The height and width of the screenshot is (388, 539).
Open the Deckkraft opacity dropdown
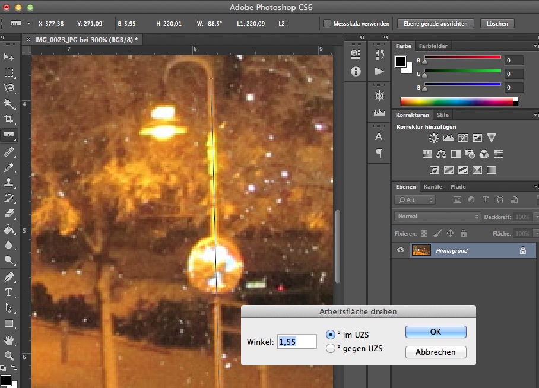[x=535, y=217]
